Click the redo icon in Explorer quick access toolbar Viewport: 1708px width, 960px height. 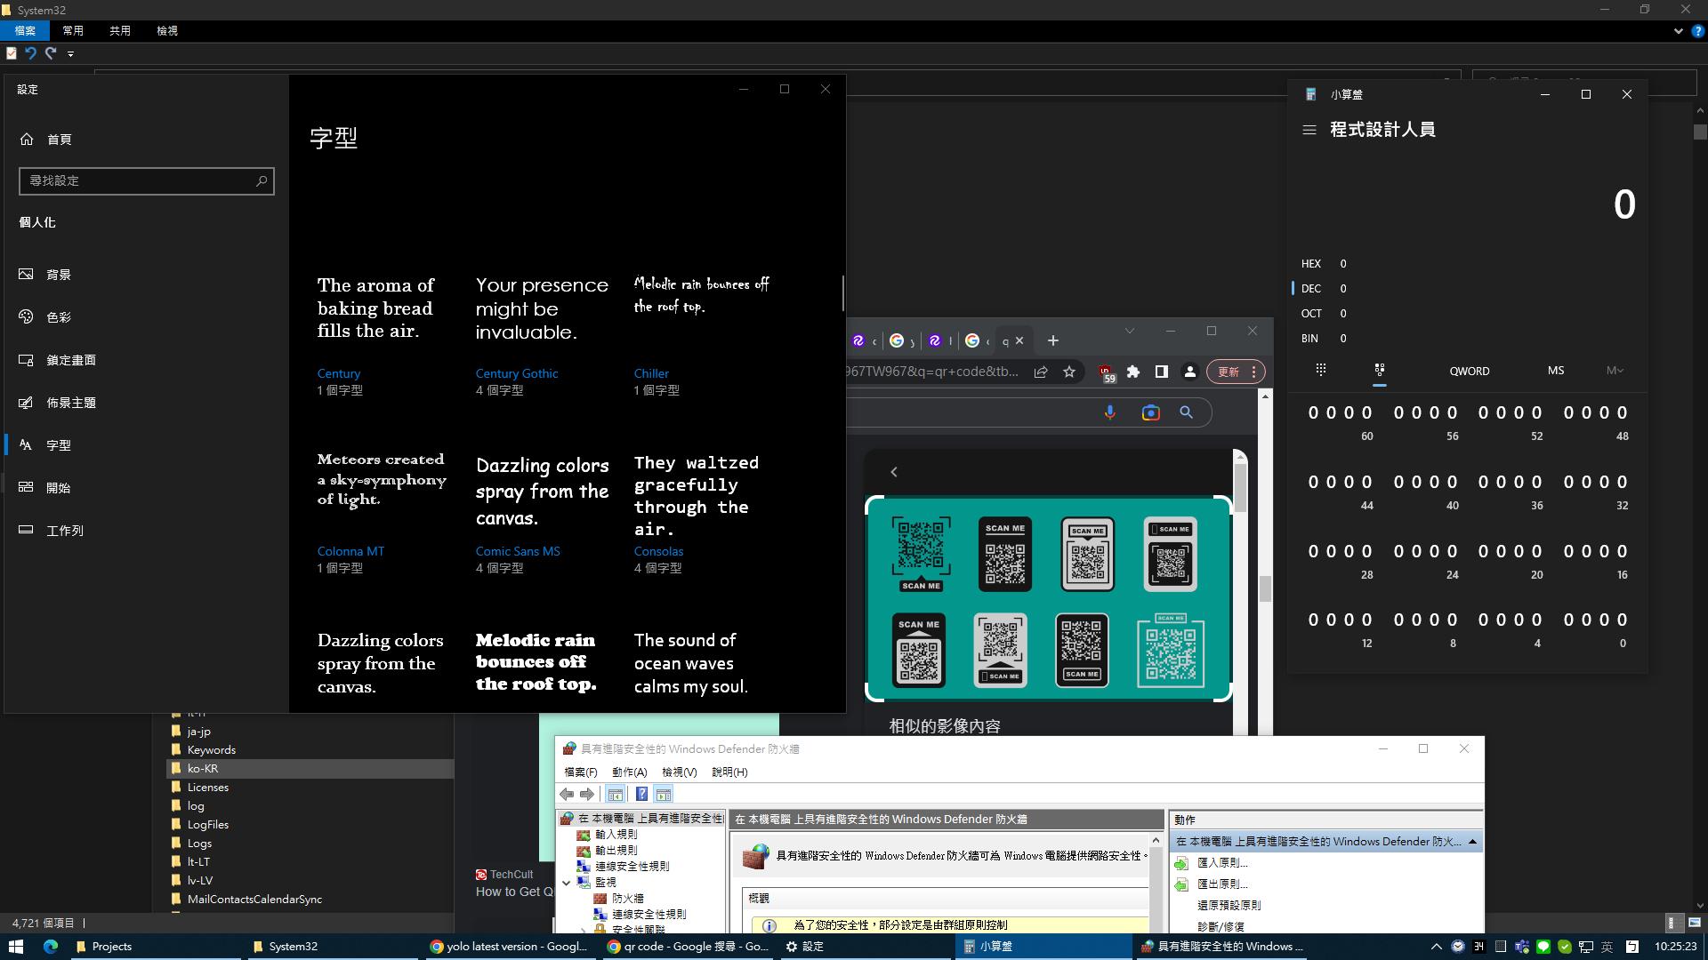point(51,53)
